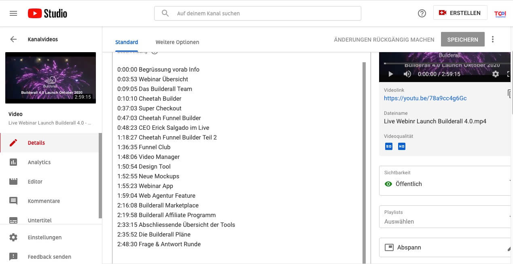Viewport: 513px width, 264px height.
Task: Click the file name 'Live Webinr Launch Builderall 4.0.mp4'
Action: pyautogui.click(x=435, y=121)
